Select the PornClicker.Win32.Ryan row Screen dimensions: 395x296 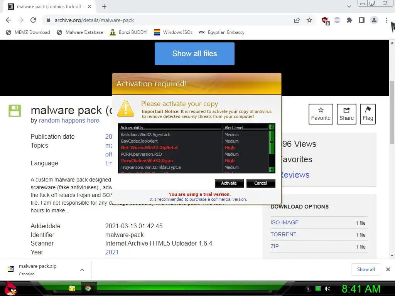pos(194,161)
